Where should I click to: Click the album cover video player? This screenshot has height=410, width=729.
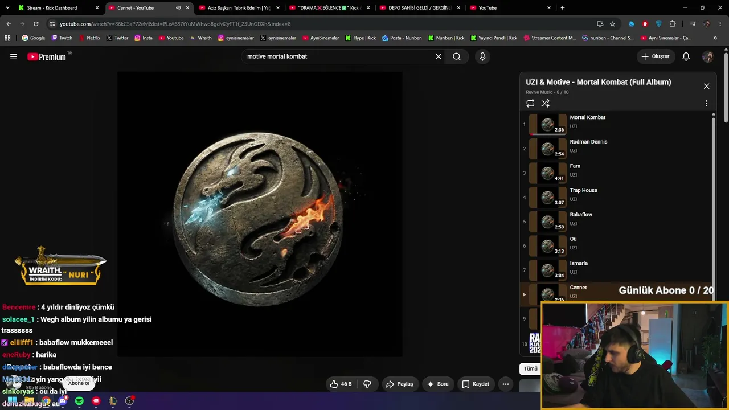[x=260, y=214]
